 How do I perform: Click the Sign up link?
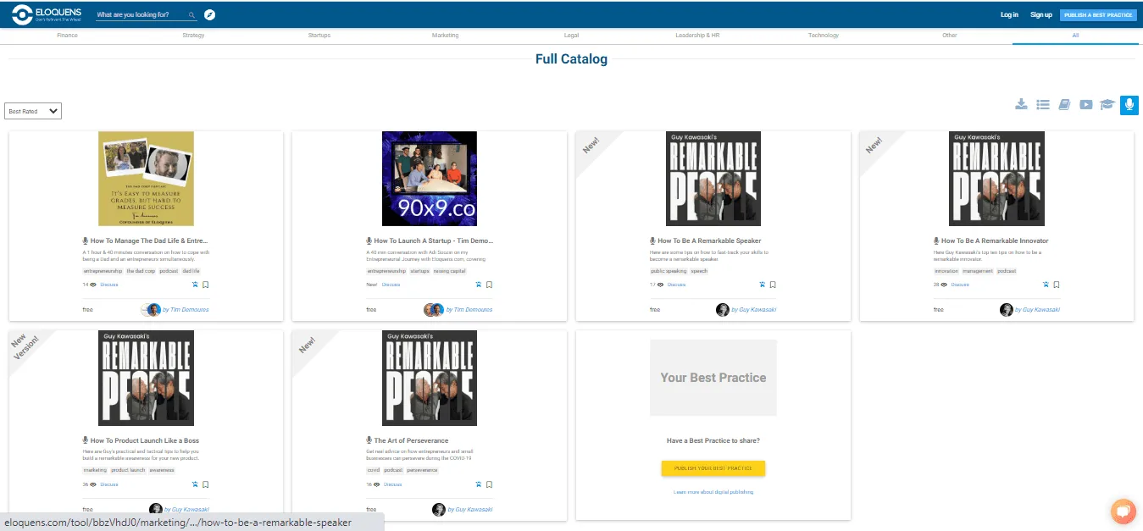[x=1041, y=14]
